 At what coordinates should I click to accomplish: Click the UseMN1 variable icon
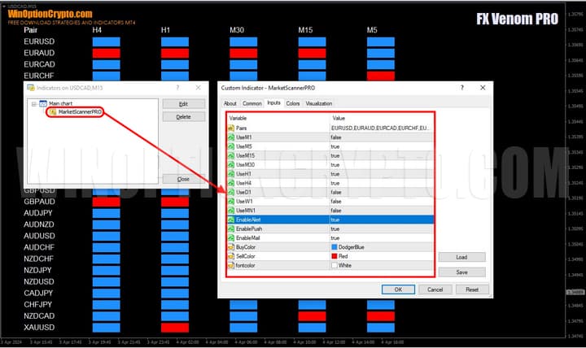click(231, 211)
